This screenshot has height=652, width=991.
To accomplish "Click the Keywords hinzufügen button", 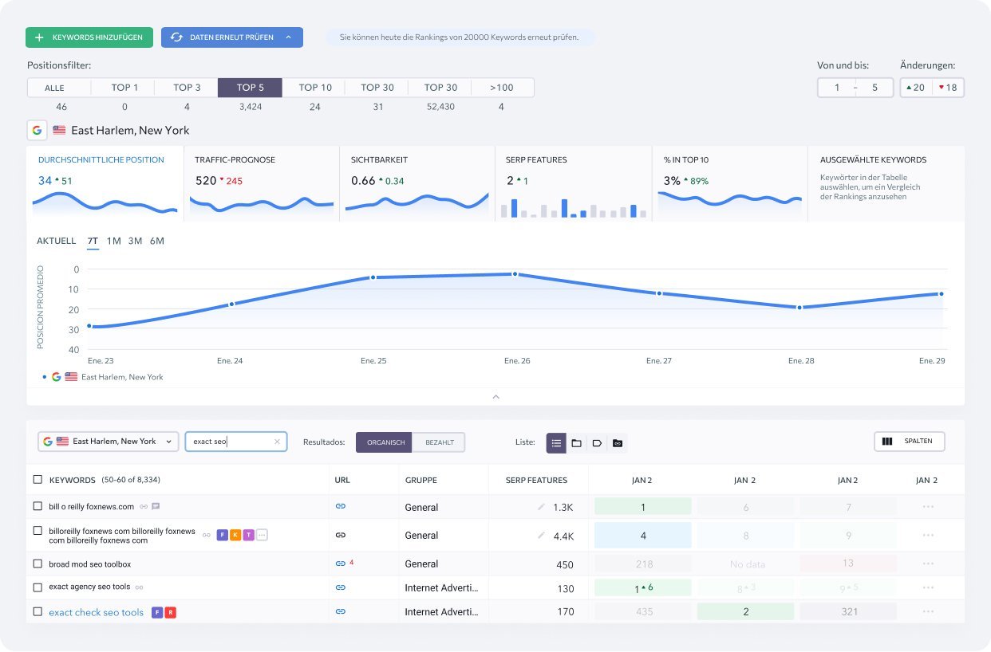I will pos(89,37).
